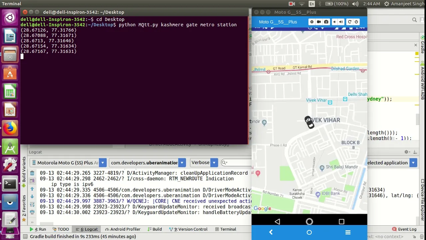Open the Logcat panel settings gear
Image resolution: width=426 pixels, height=240 pixels.
pos(406,152)
